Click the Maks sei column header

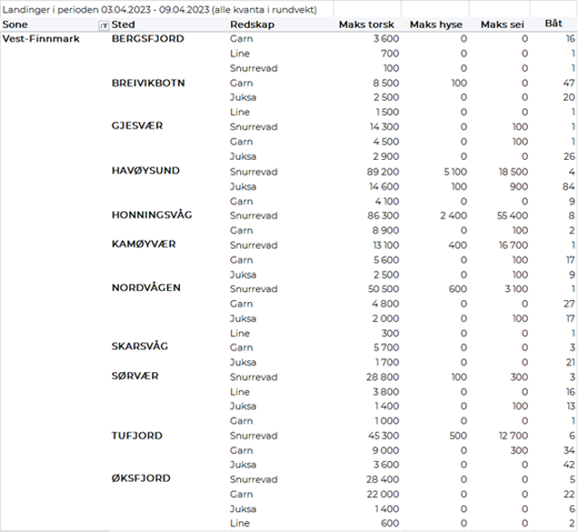504,24
